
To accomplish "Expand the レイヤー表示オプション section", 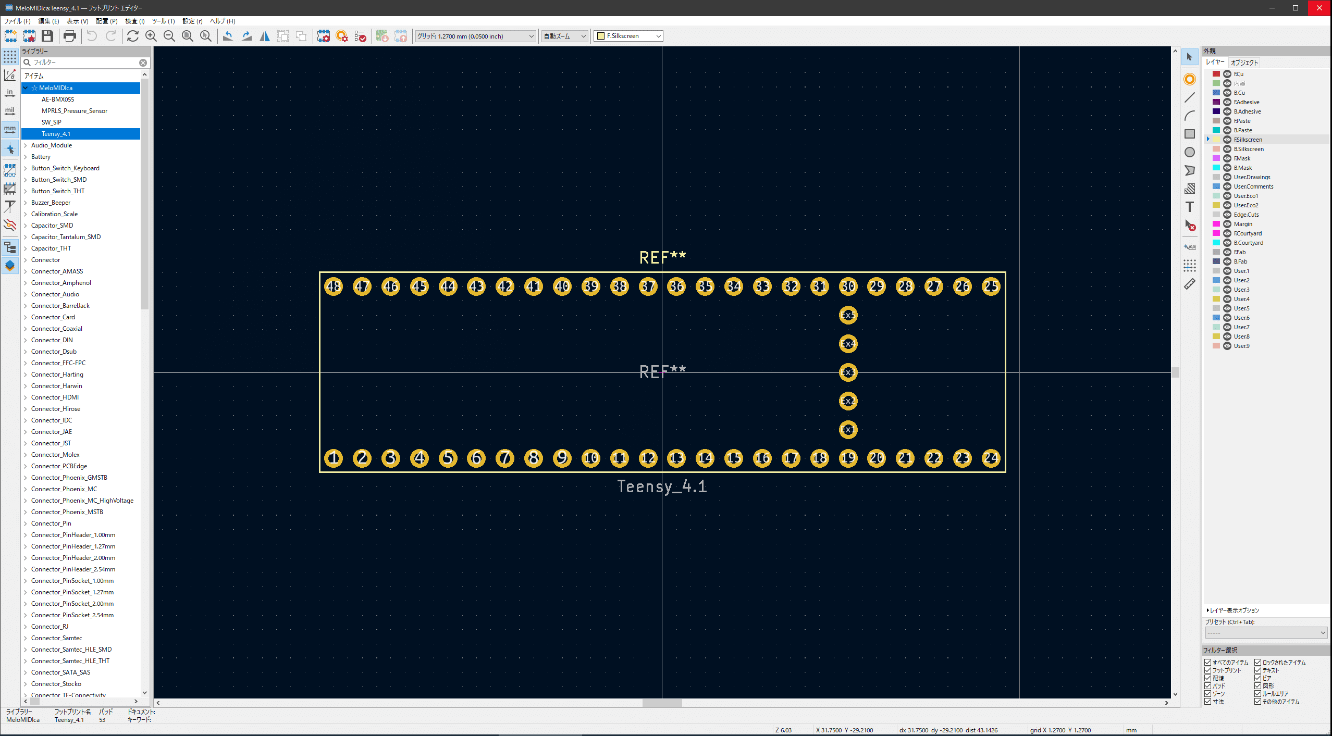I will pyautogui.click(x=1232, y=610).
